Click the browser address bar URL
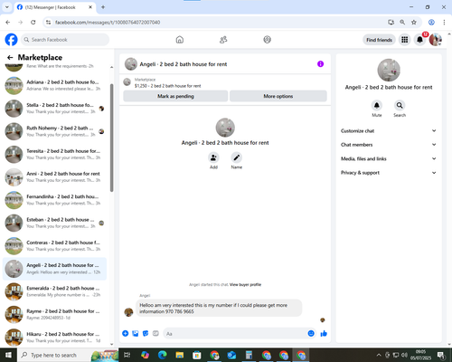 coord(108,22)
